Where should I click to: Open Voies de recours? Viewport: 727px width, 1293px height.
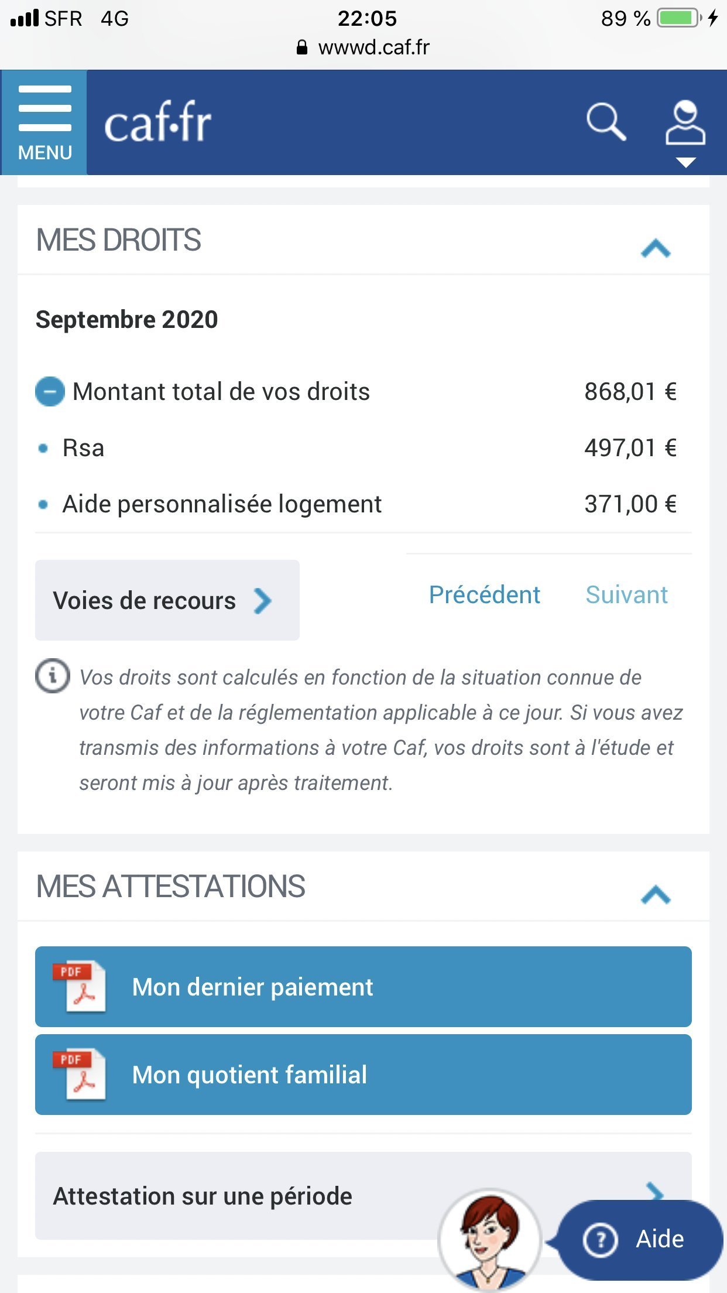[167, 600]
